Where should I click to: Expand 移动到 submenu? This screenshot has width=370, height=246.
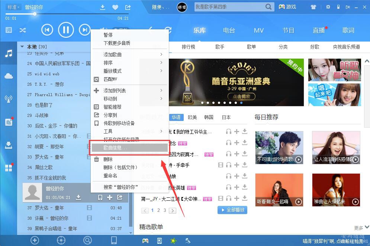(130, 99)
